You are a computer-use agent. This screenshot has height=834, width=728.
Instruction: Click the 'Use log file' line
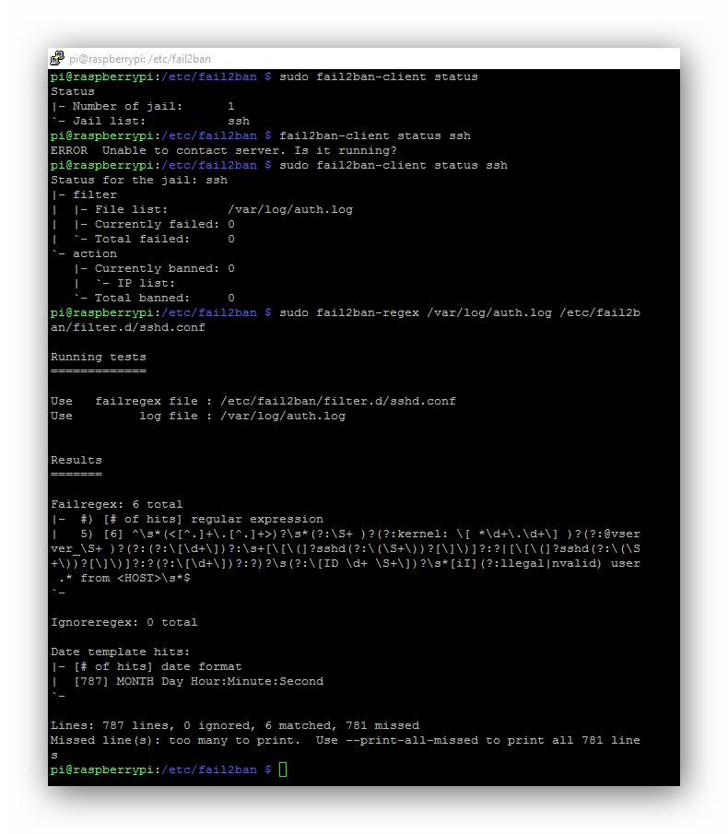pos(198,416)
